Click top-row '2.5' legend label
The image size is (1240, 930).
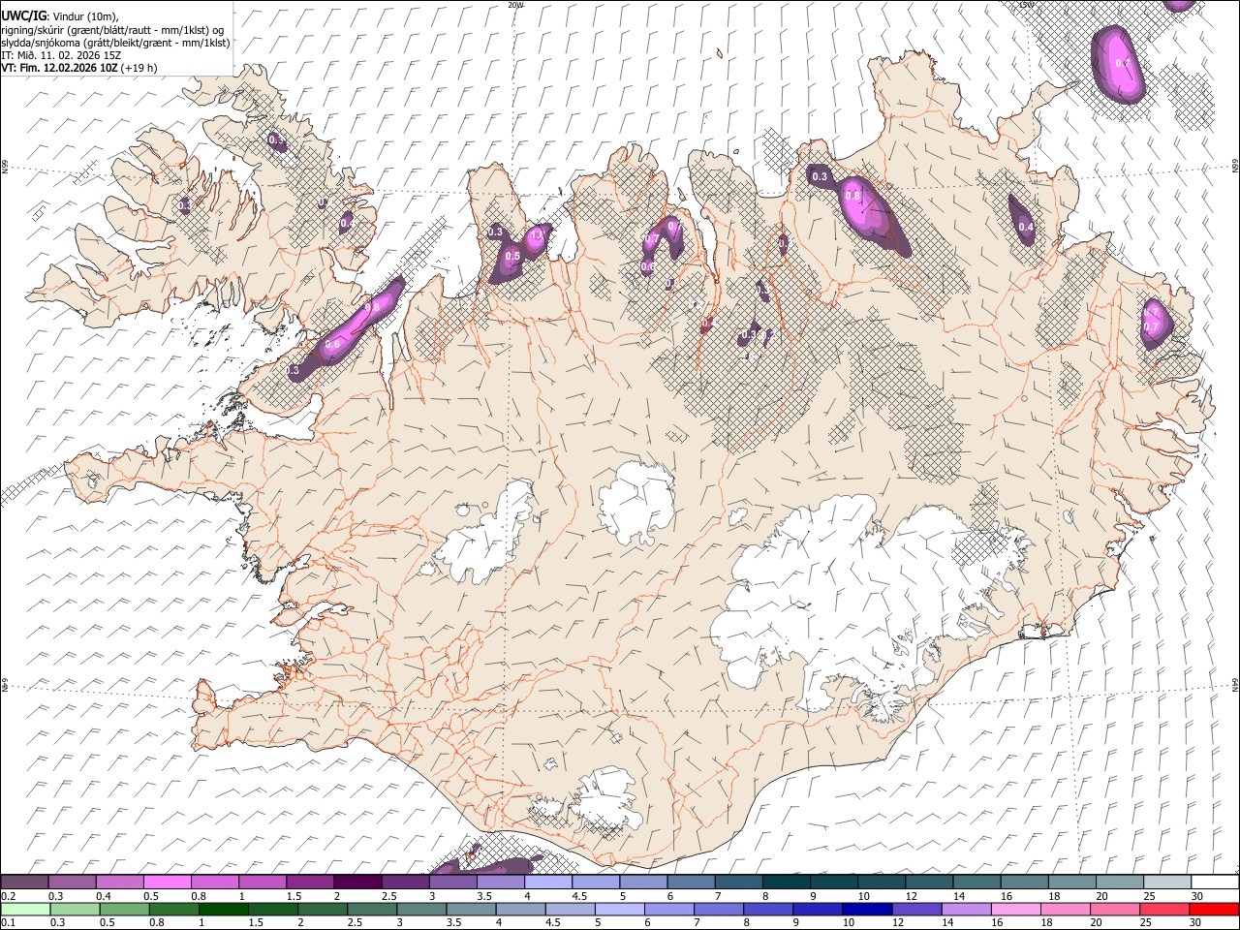pos(389,896)
